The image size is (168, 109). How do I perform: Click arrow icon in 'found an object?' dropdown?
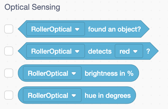(x=77, y=29)
